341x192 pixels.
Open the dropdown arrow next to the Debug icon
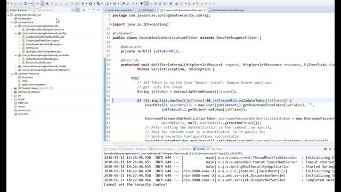(x=86, y=4)
